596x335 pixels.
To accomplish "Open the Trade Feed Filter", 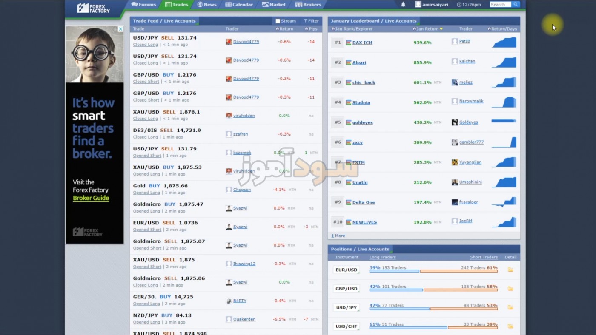I will click(311, 21).
